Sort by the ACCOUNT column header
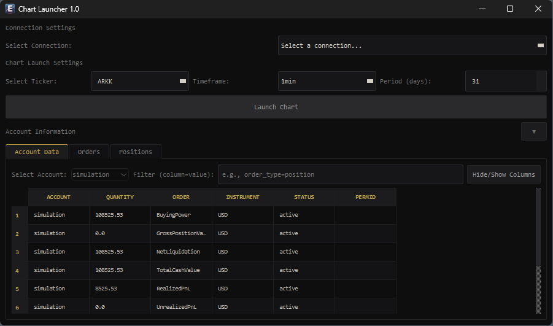This screenshot has width=553, height=326. coord(58,197)
